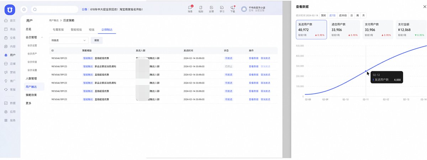The height and width of the screenshot is (160, 427).
Task: Open the 学习 learning icon in top bar
Action: (x=222, y=9)
